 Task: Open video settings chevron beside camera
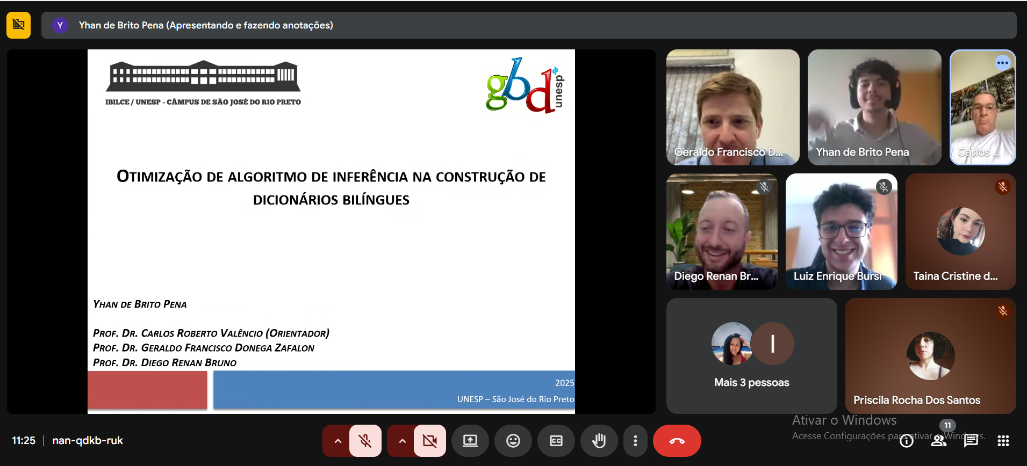[402, 441]
